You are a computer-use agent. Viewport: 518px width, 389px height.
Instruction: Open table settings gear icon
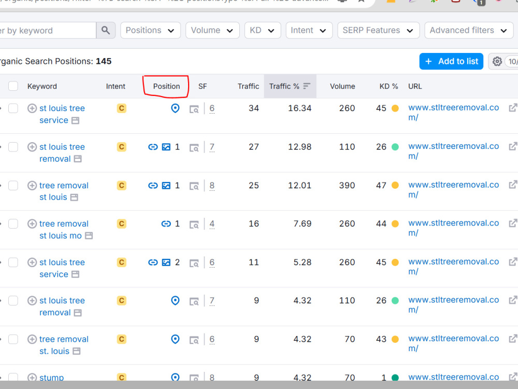click(x=497, y=62)
